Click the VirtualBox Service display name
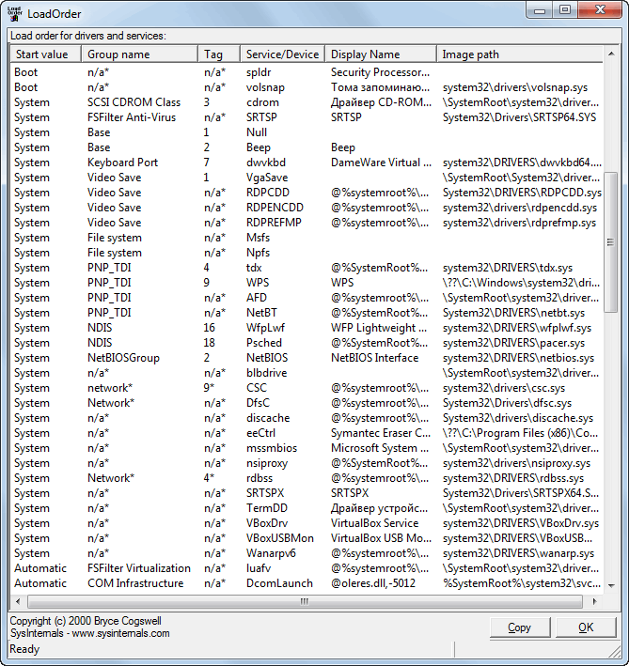 point(375,524)
